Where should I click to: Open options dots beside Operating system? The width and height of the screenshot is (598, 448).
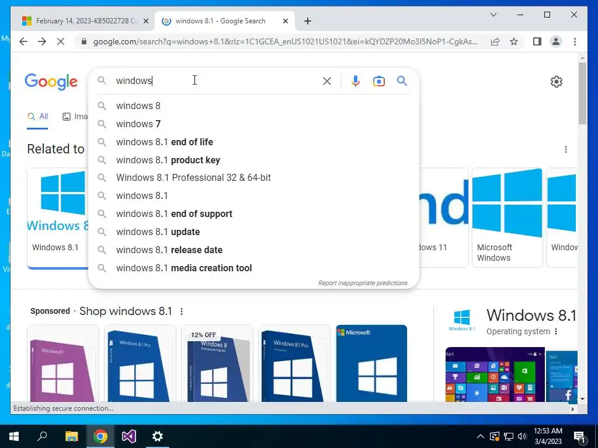(556, 331)
